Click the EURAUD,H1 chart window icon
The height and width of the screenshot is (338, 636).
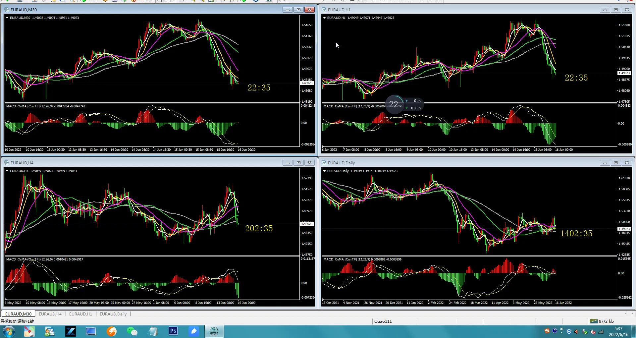(324, 10)
